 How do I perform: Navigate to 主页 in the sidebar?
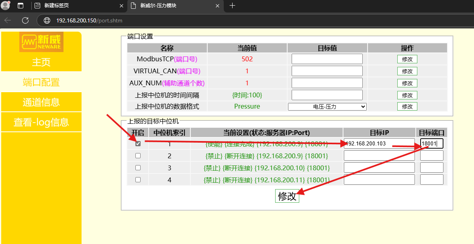(41, 62)
